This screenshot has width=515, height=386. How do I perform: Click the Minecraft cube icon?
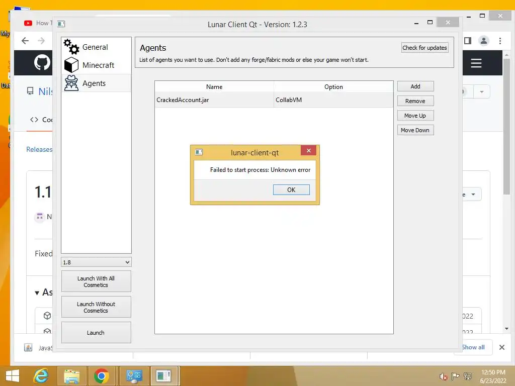[71, 65]
